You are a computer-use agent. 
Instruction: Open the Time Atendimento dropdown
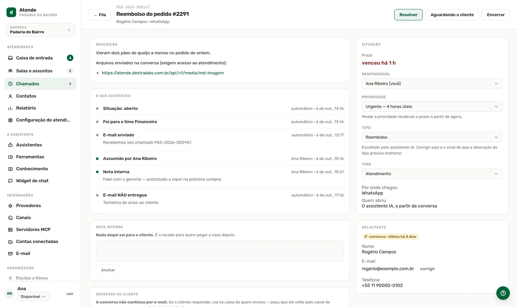tap(432, 174)
